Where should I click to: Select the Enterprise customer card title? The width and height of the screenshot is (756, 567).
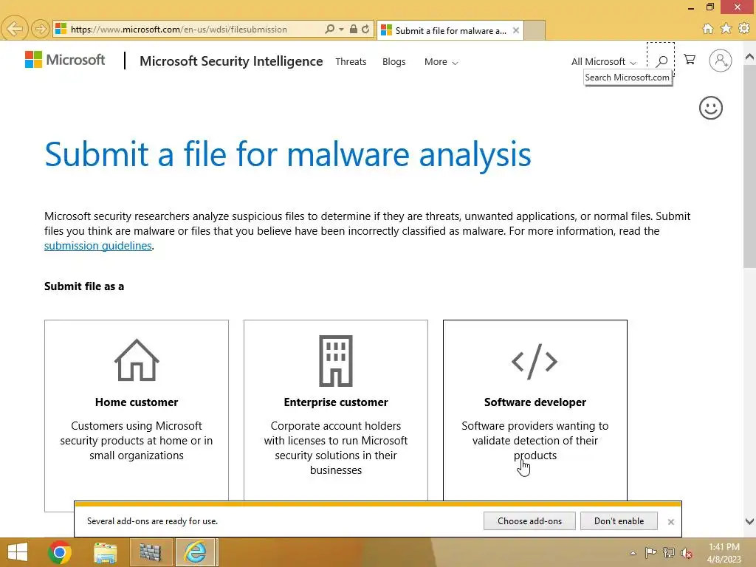(x=336, y=402)
